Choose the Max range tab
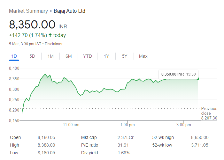This screenshot has height=160, width=224. point(143,56)
